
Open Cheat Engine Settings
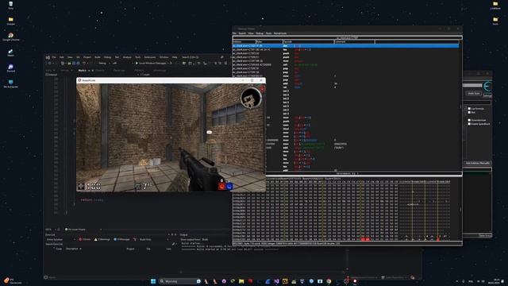487,95
